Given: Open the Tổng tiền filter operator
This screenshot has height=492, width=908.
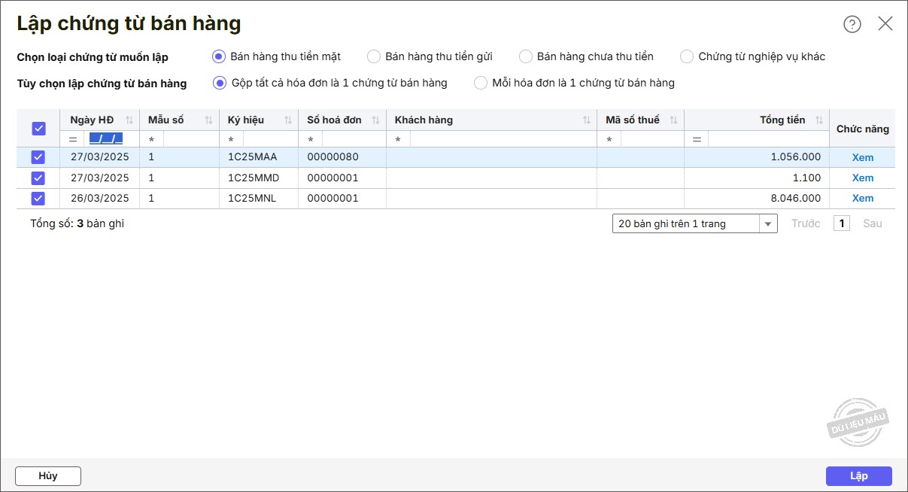Looking at the screenshot, I should 697,140.
